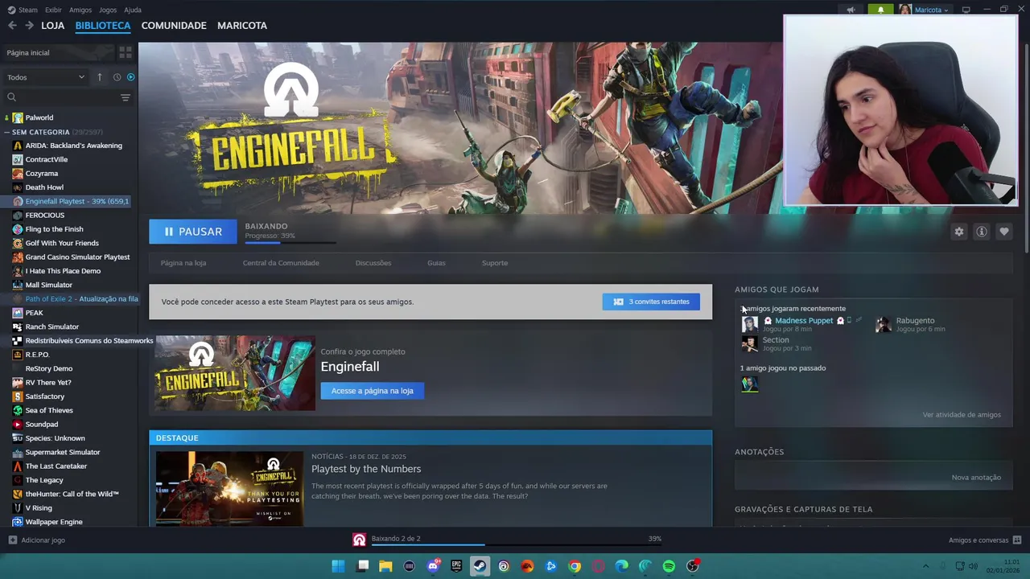The height and width of the screenshot is (579, 1030).
Task: Click Ver atividade de amigos
Action: tap(962, 415)
